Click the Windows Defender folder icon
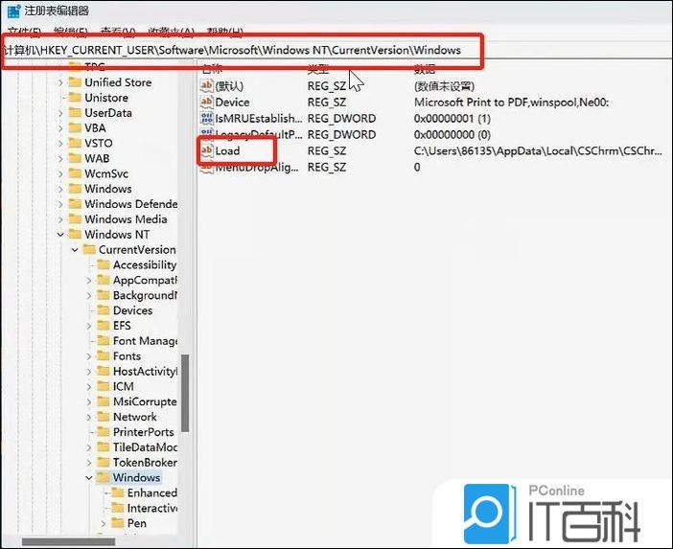Image resolution: width=673 pixels, height=549 pixels. coord(75,204)
